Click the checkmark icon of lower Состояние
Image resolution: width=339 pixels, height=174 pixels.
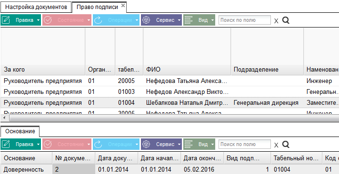[x=48, y=144]
